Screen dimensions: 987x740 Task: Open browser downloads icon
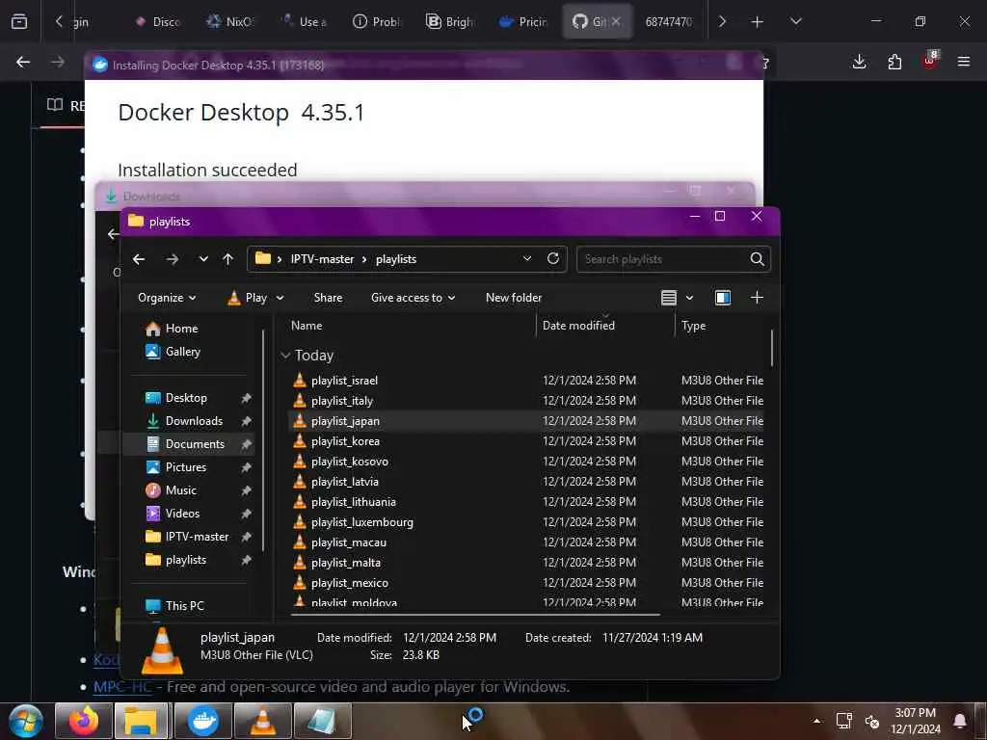coord(859,62)
